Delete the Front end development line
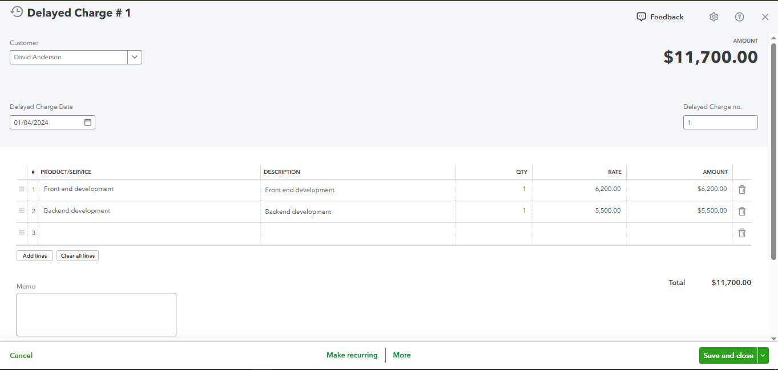778x370 pixels. click(742, 190)
